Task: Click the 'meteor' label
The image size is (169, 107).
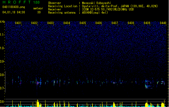Action: pyautogui.click(x=38, y=8)
